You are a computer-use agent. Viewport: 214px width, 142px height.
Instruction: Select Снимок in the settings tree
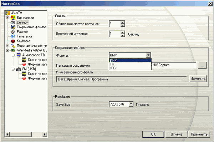click(22, 22)
